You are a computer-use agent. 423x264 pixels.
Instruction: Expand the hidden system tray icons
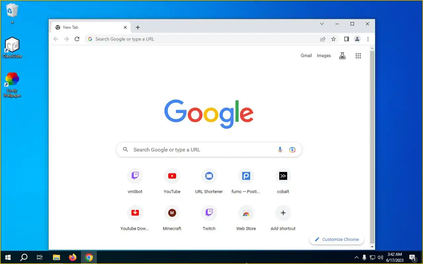[x=356, y=257]
